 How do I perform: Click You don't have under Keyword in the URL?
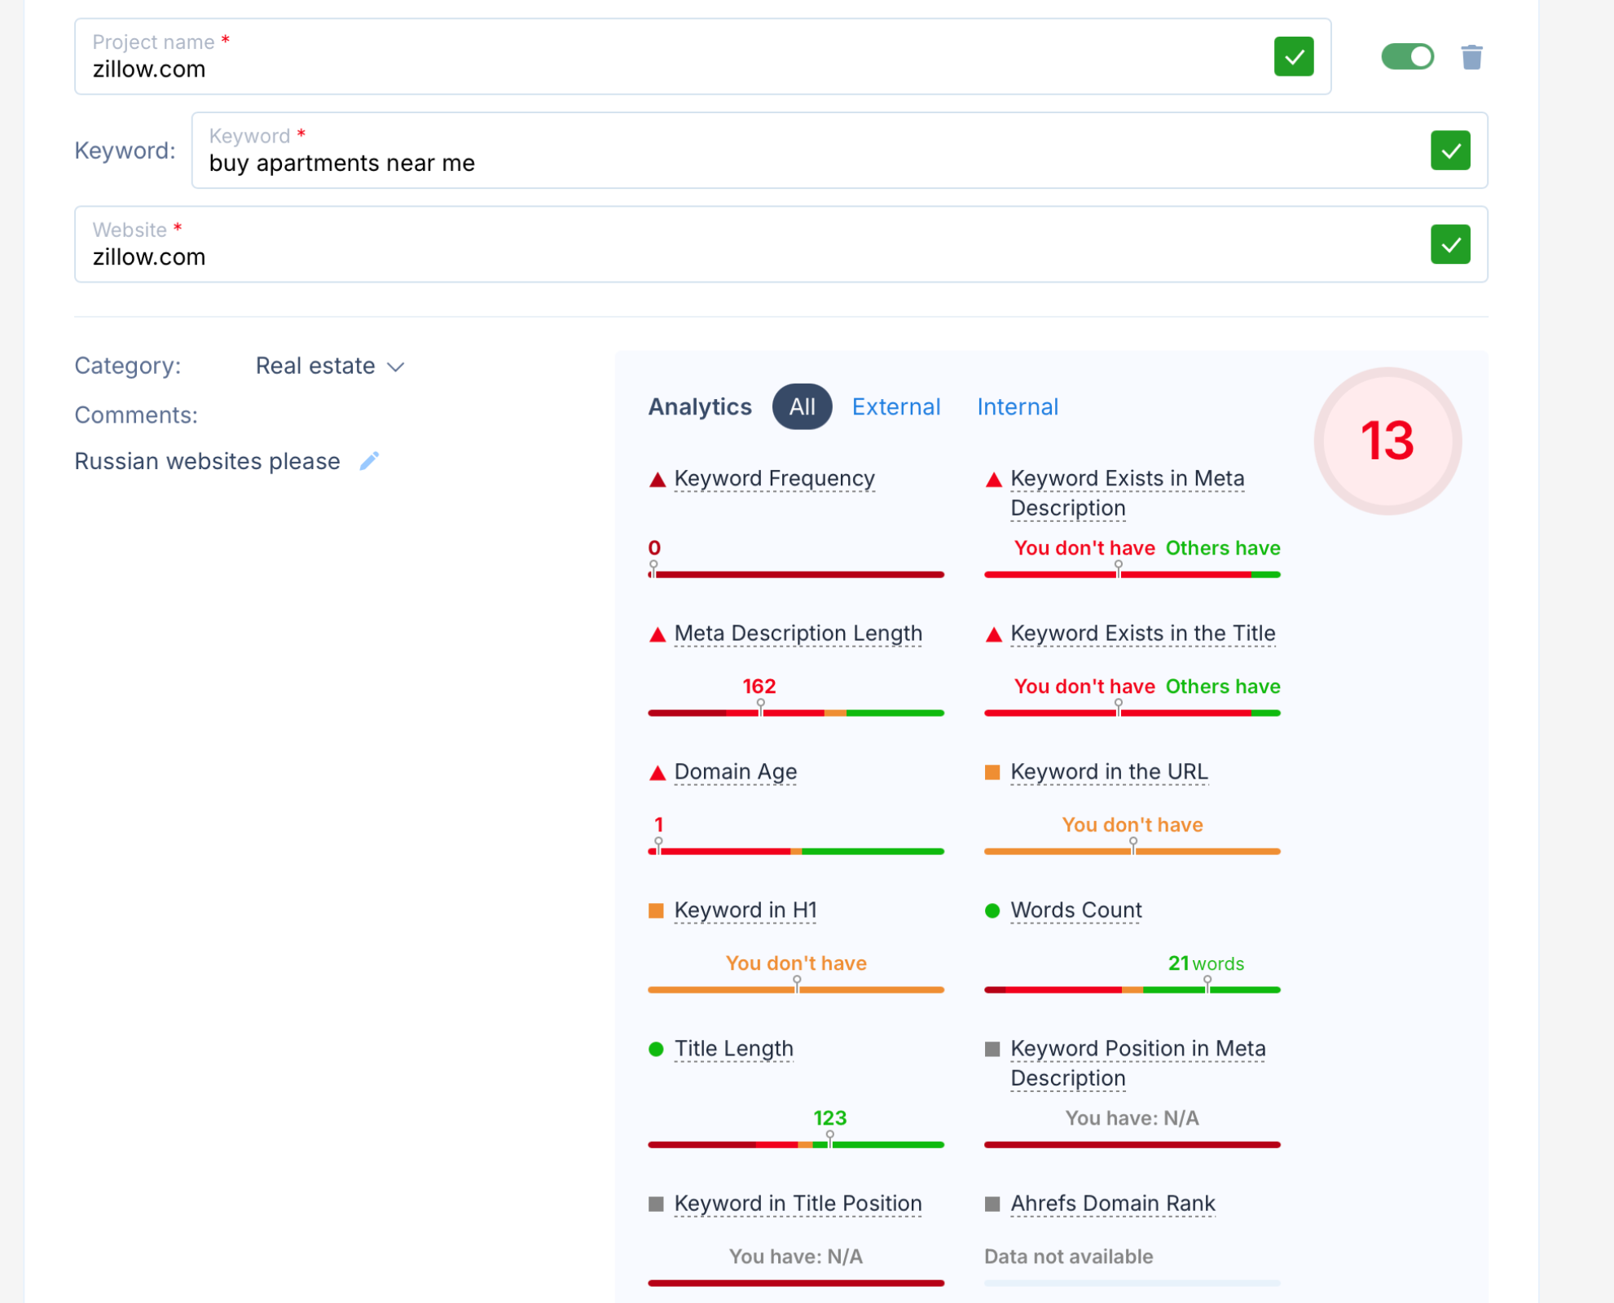coord(1132,825)
